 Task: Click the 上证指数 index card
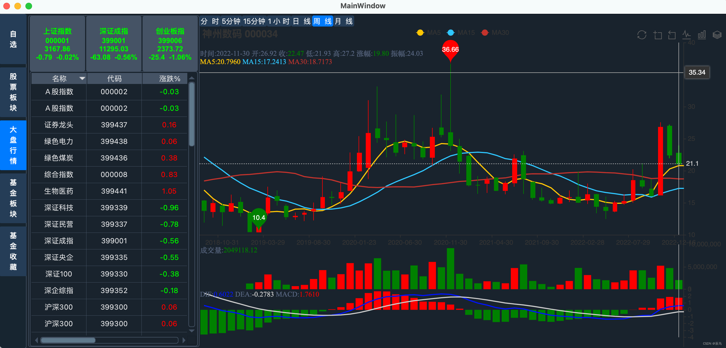coord(57,44)
